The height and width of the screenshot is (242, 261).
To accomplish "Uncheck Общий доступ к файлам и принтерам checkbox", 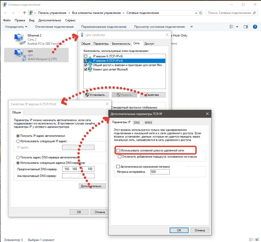I will click(86, 65).
